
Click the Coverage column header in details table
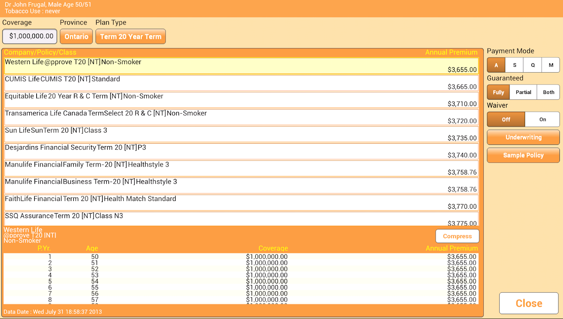click(x=273, y=248)
